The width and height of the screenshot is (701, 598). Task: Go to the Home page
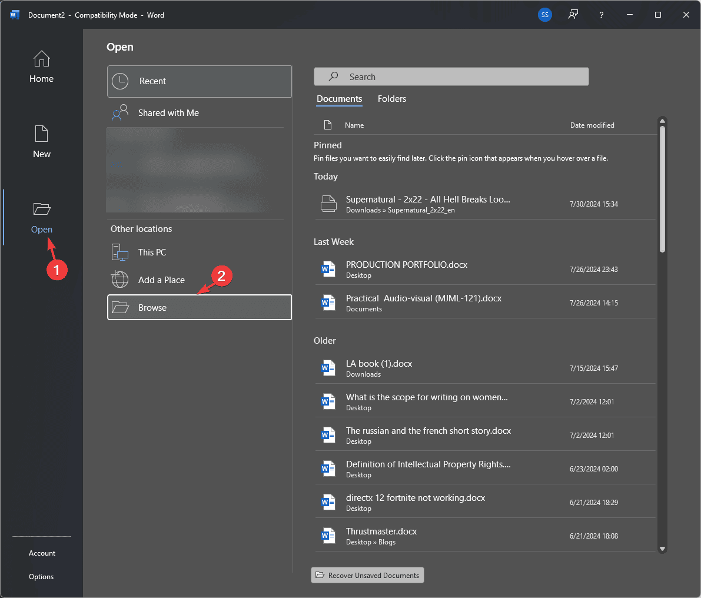click(x=41, y=67)
